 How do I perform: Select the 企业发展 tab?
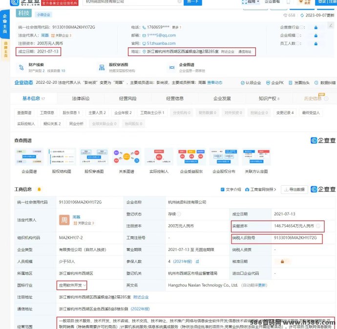tap(222, 98)
